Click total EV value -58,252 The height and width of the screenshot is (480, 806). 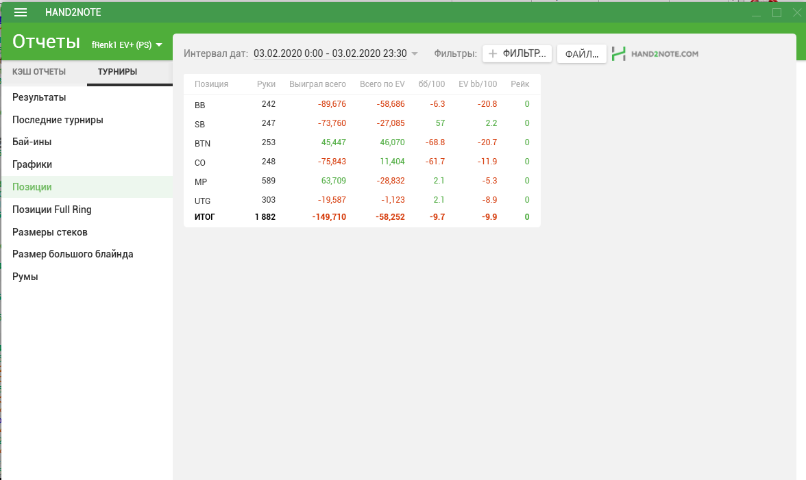tap(390, 216)
